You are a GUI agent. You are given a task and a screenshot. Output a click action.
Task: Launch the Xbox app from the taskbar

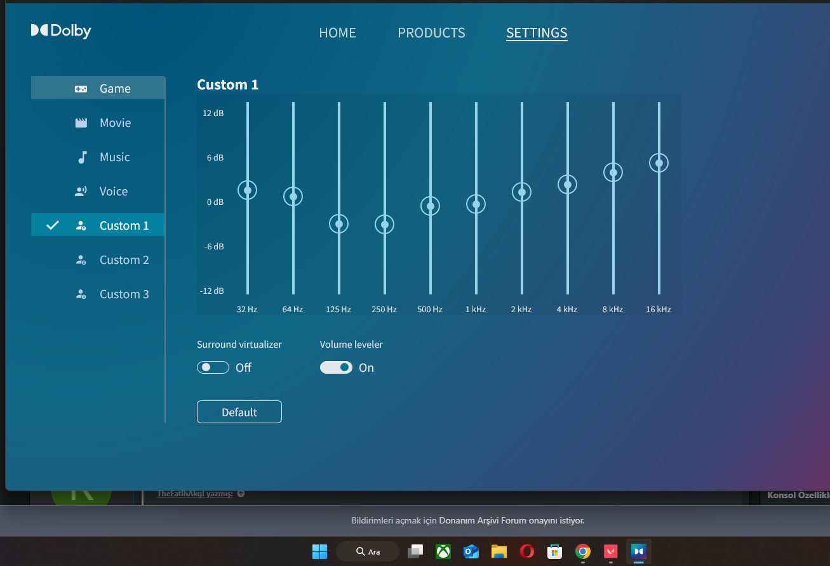443,551
